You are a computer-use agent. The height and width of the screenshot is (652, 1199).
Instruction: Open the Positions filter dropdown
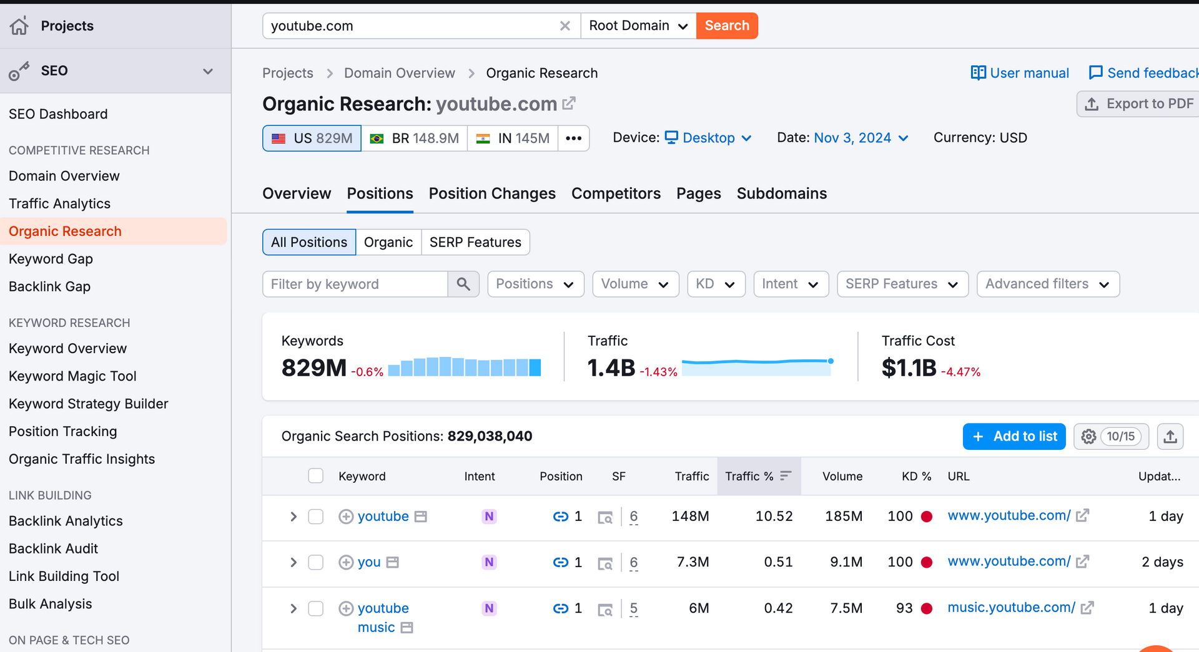pyautogui.click(x=536, y=284)
